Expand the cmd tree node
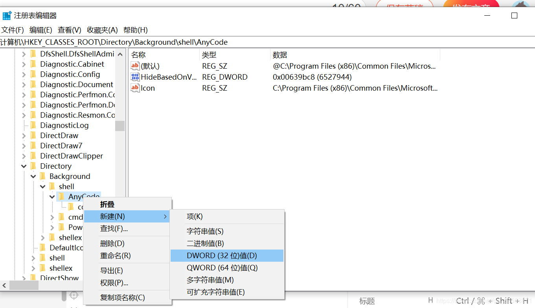This screenshot has width=535, height=308. (x=52, y=217)
